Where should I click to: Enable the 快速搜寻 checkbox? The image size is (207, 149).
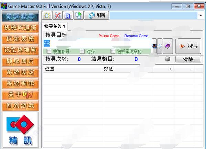pyautogui.click(x=49, y=51)
